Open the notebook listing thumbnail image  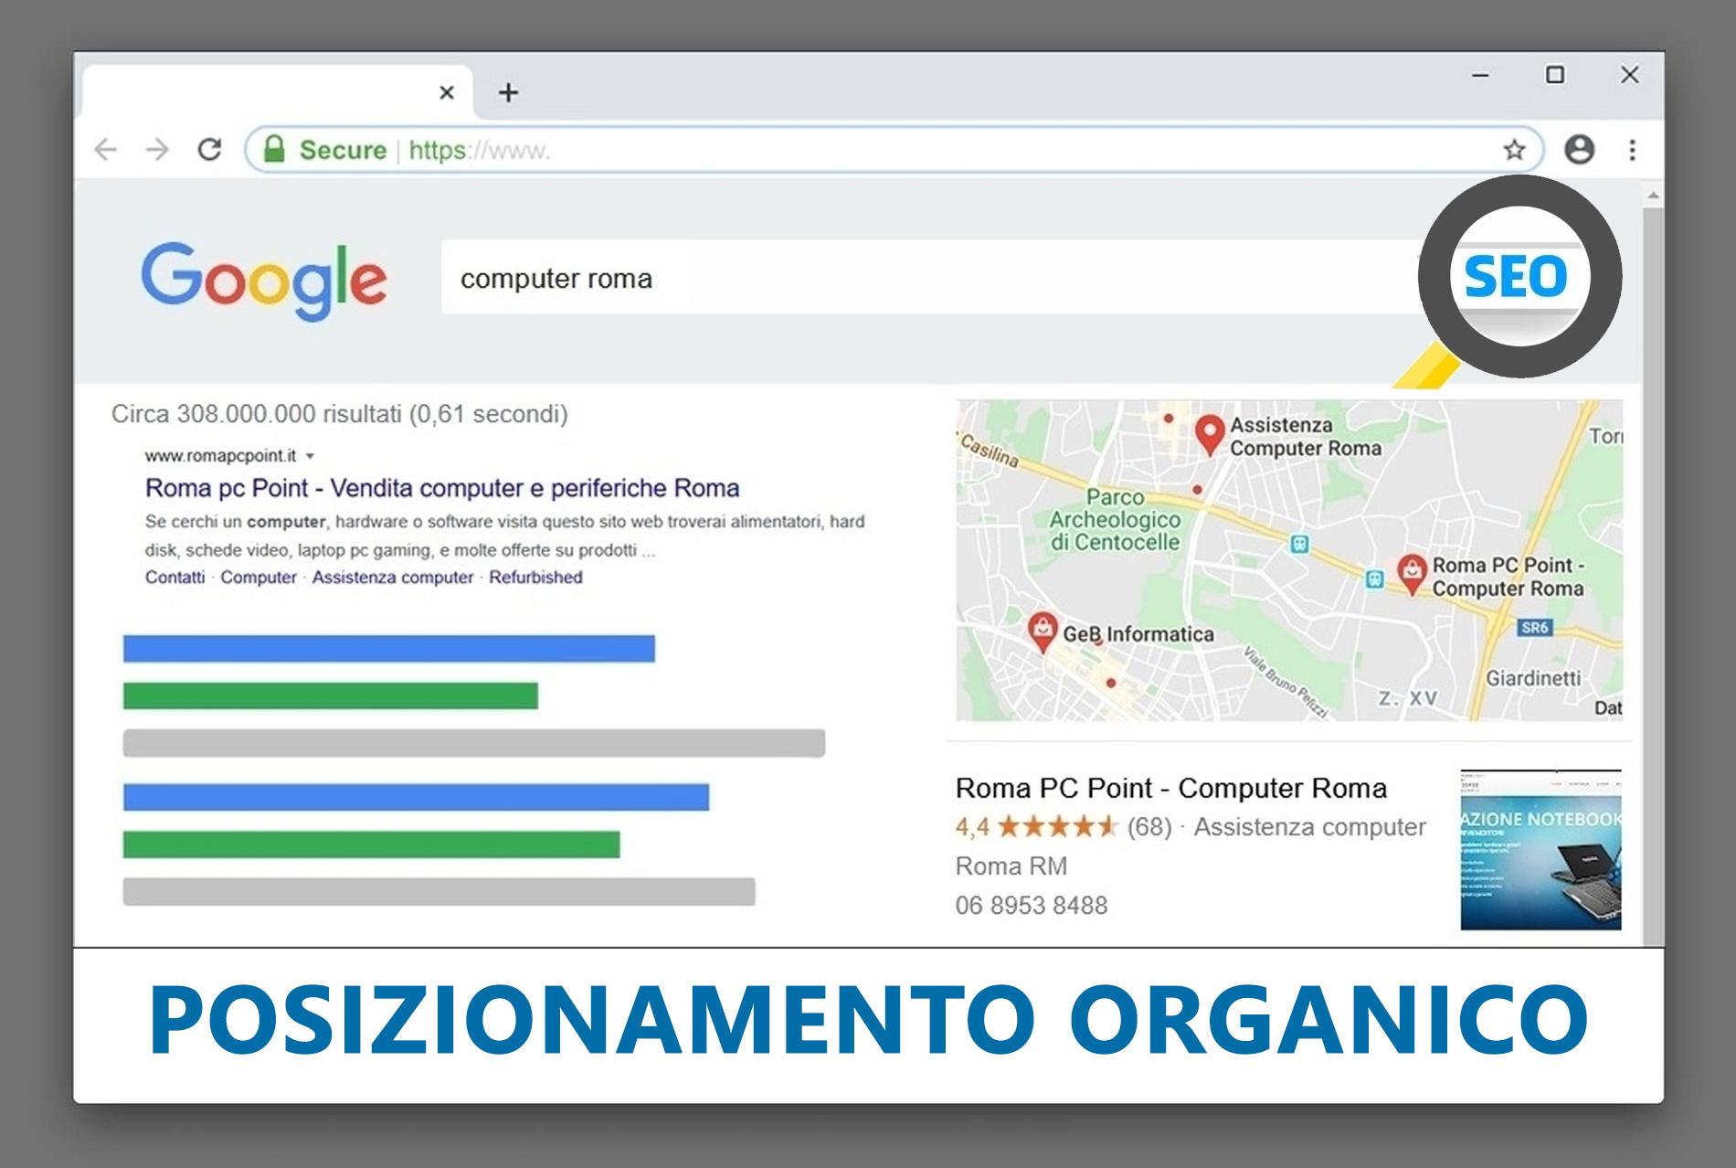1540,850
